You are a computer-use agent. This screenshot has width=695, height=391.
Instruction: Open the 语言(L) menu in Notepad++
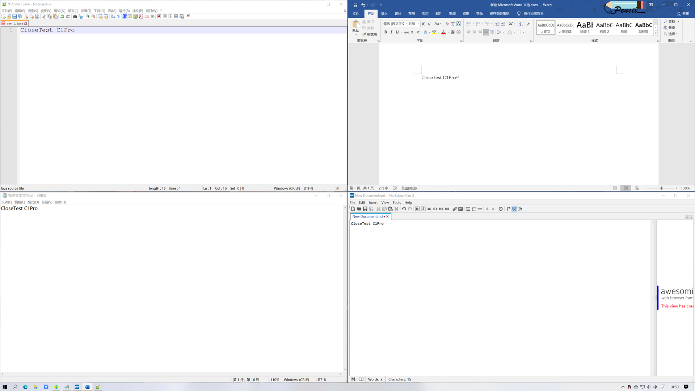pyautogui.click(x=73, y=11)
